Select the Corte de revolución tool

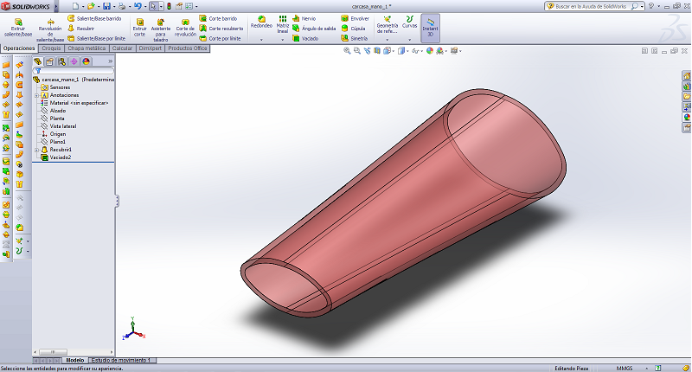pyautogui.click(x=185, y=28)
